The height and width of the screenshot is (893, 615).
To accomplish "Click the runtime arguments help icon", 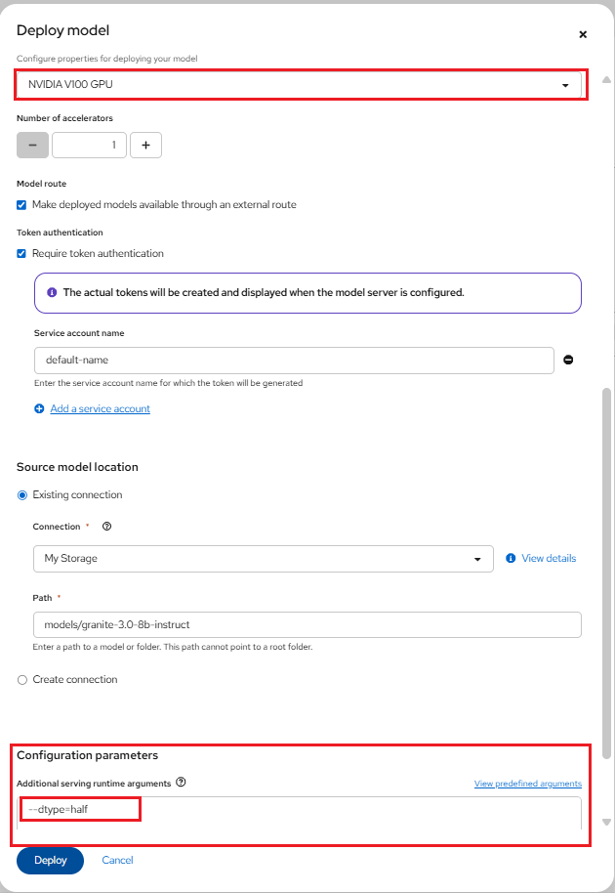I will coord(181,783).
